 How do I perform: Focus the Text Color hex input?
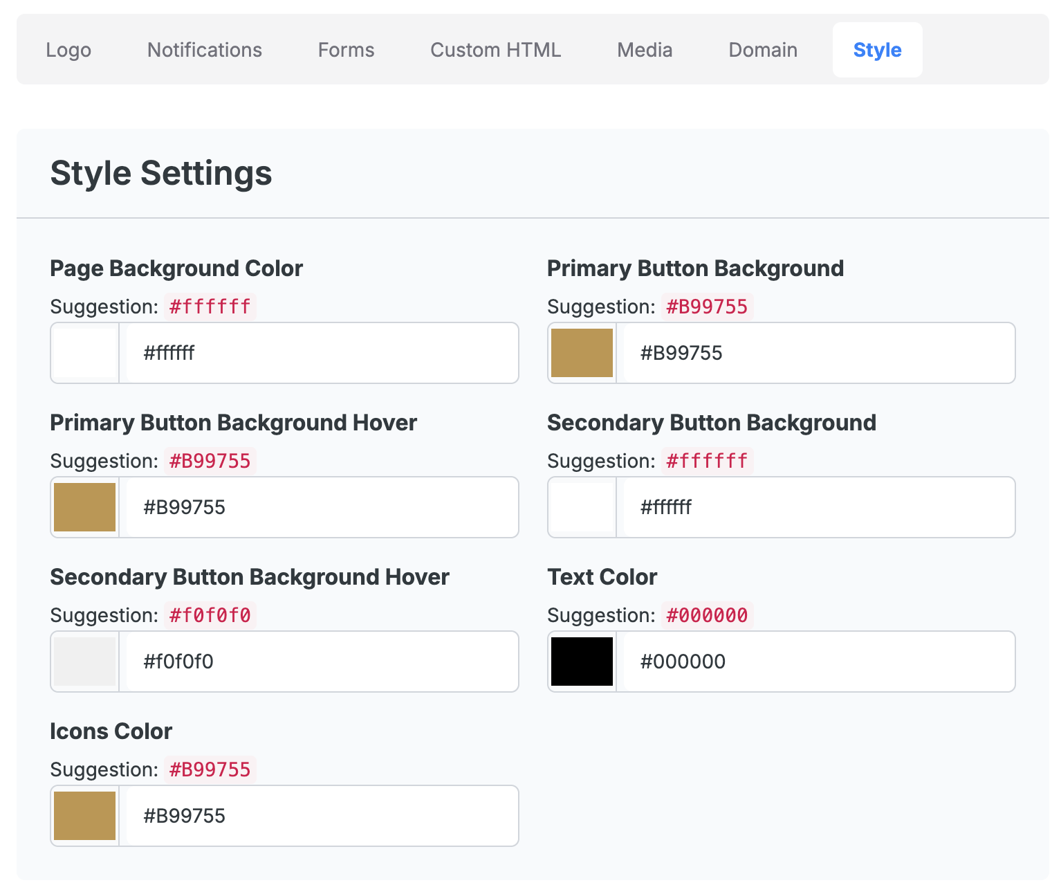818,662
